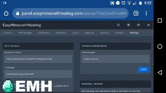This screenshot has height=93, width=166.
Task: Tap the Android home circle button
Action: coord(160,47)
